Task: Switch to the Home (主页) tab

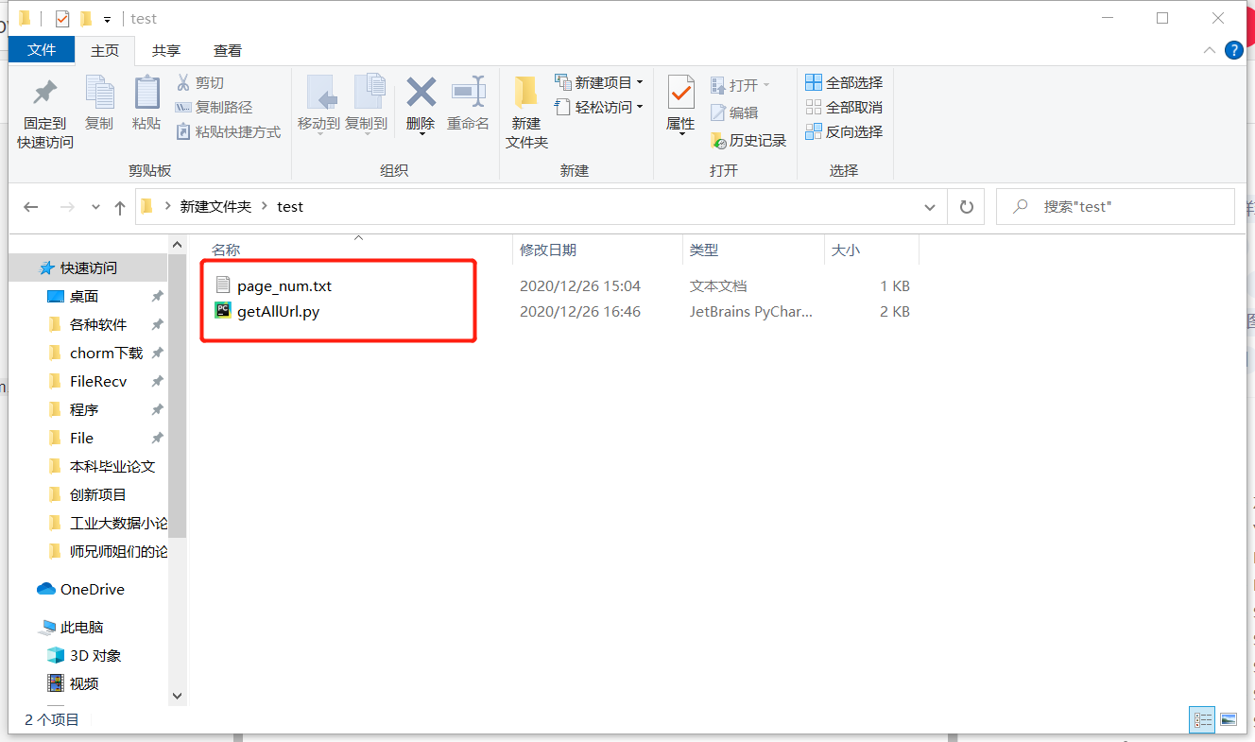Action: [105, 51]
